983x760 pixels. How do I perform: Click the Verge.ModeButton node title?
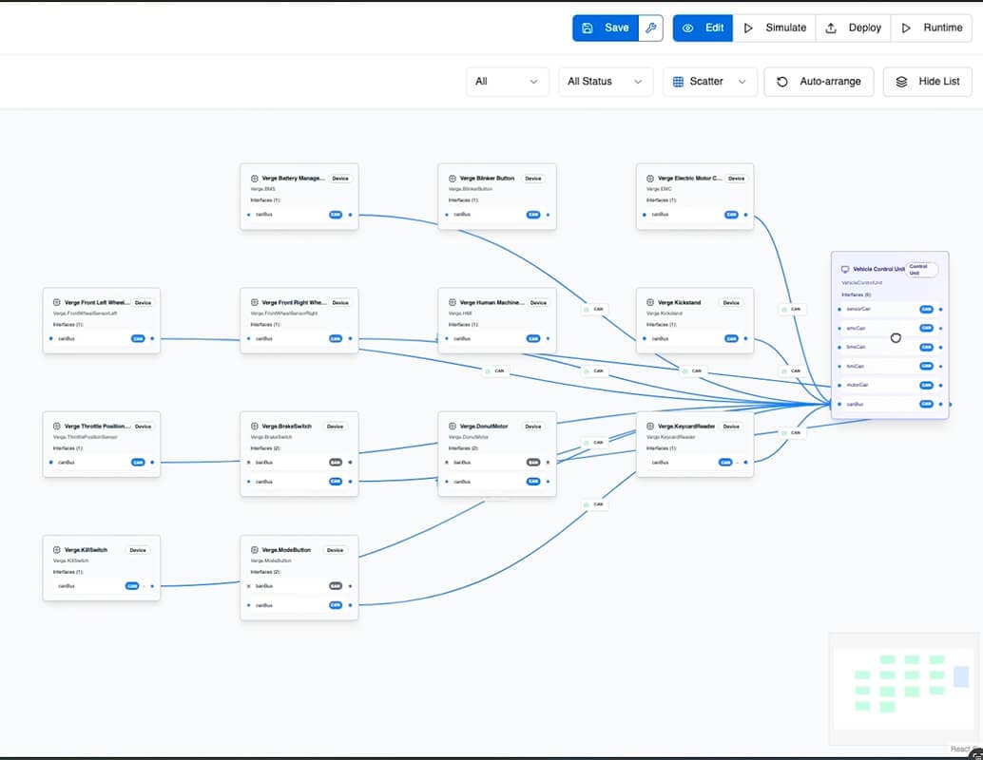286,550
